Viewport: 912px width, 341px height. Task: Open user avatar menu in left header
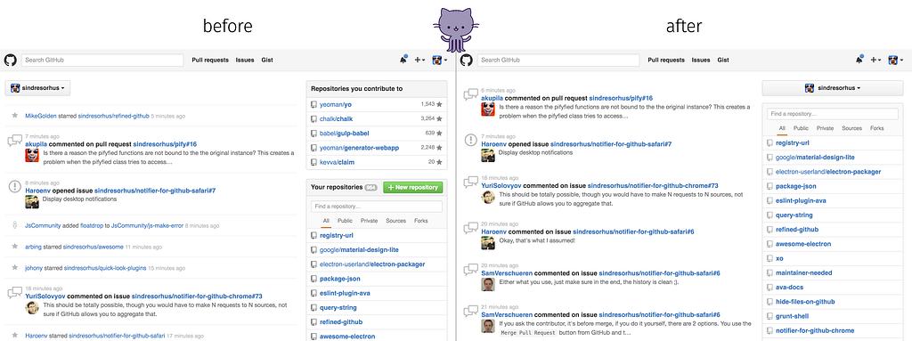(439, 60)
